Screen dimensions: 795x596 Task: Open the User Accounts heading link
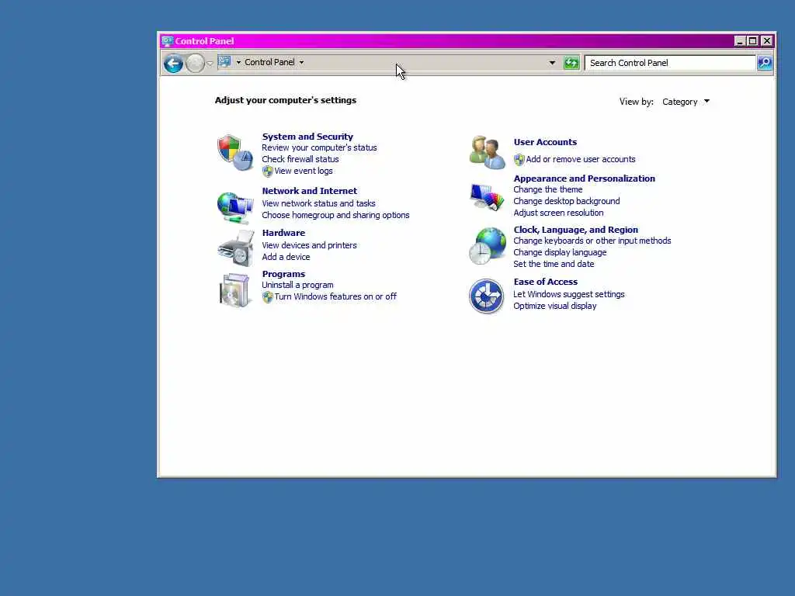pos(545,143)
